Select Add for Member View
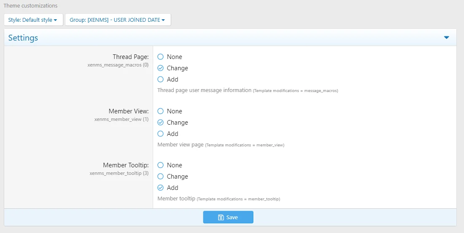The image size is (464, 233). click(x=160, y=134)
